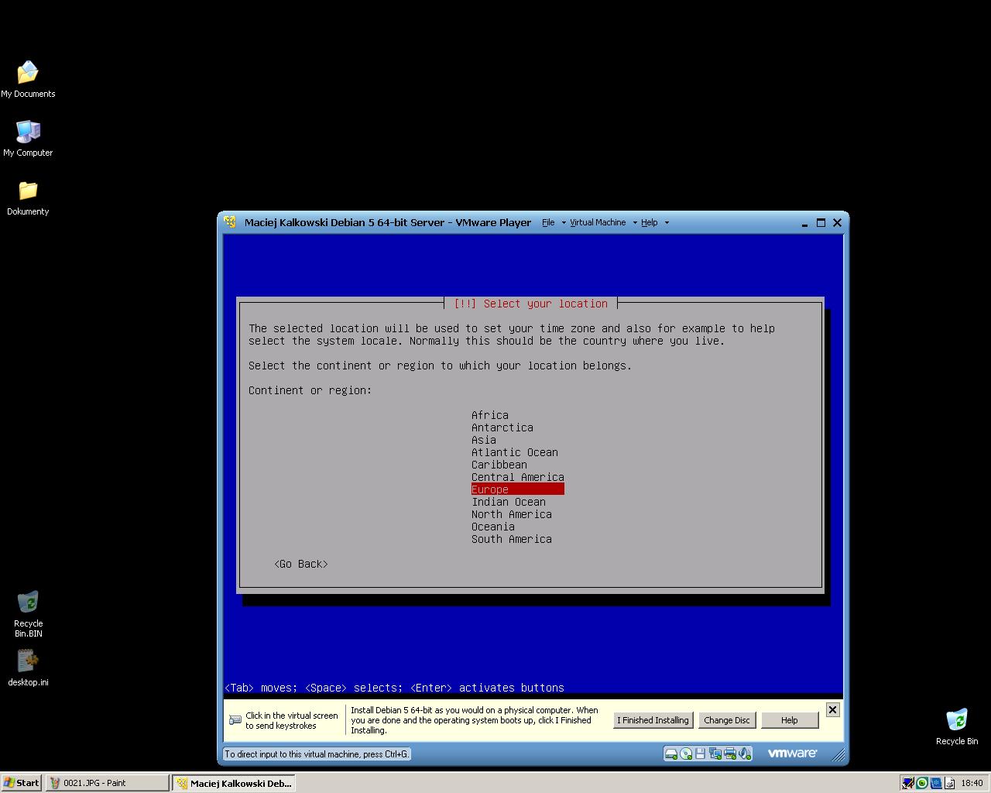
Task: Select Asia in the continent list
Action: click(484, 440)
